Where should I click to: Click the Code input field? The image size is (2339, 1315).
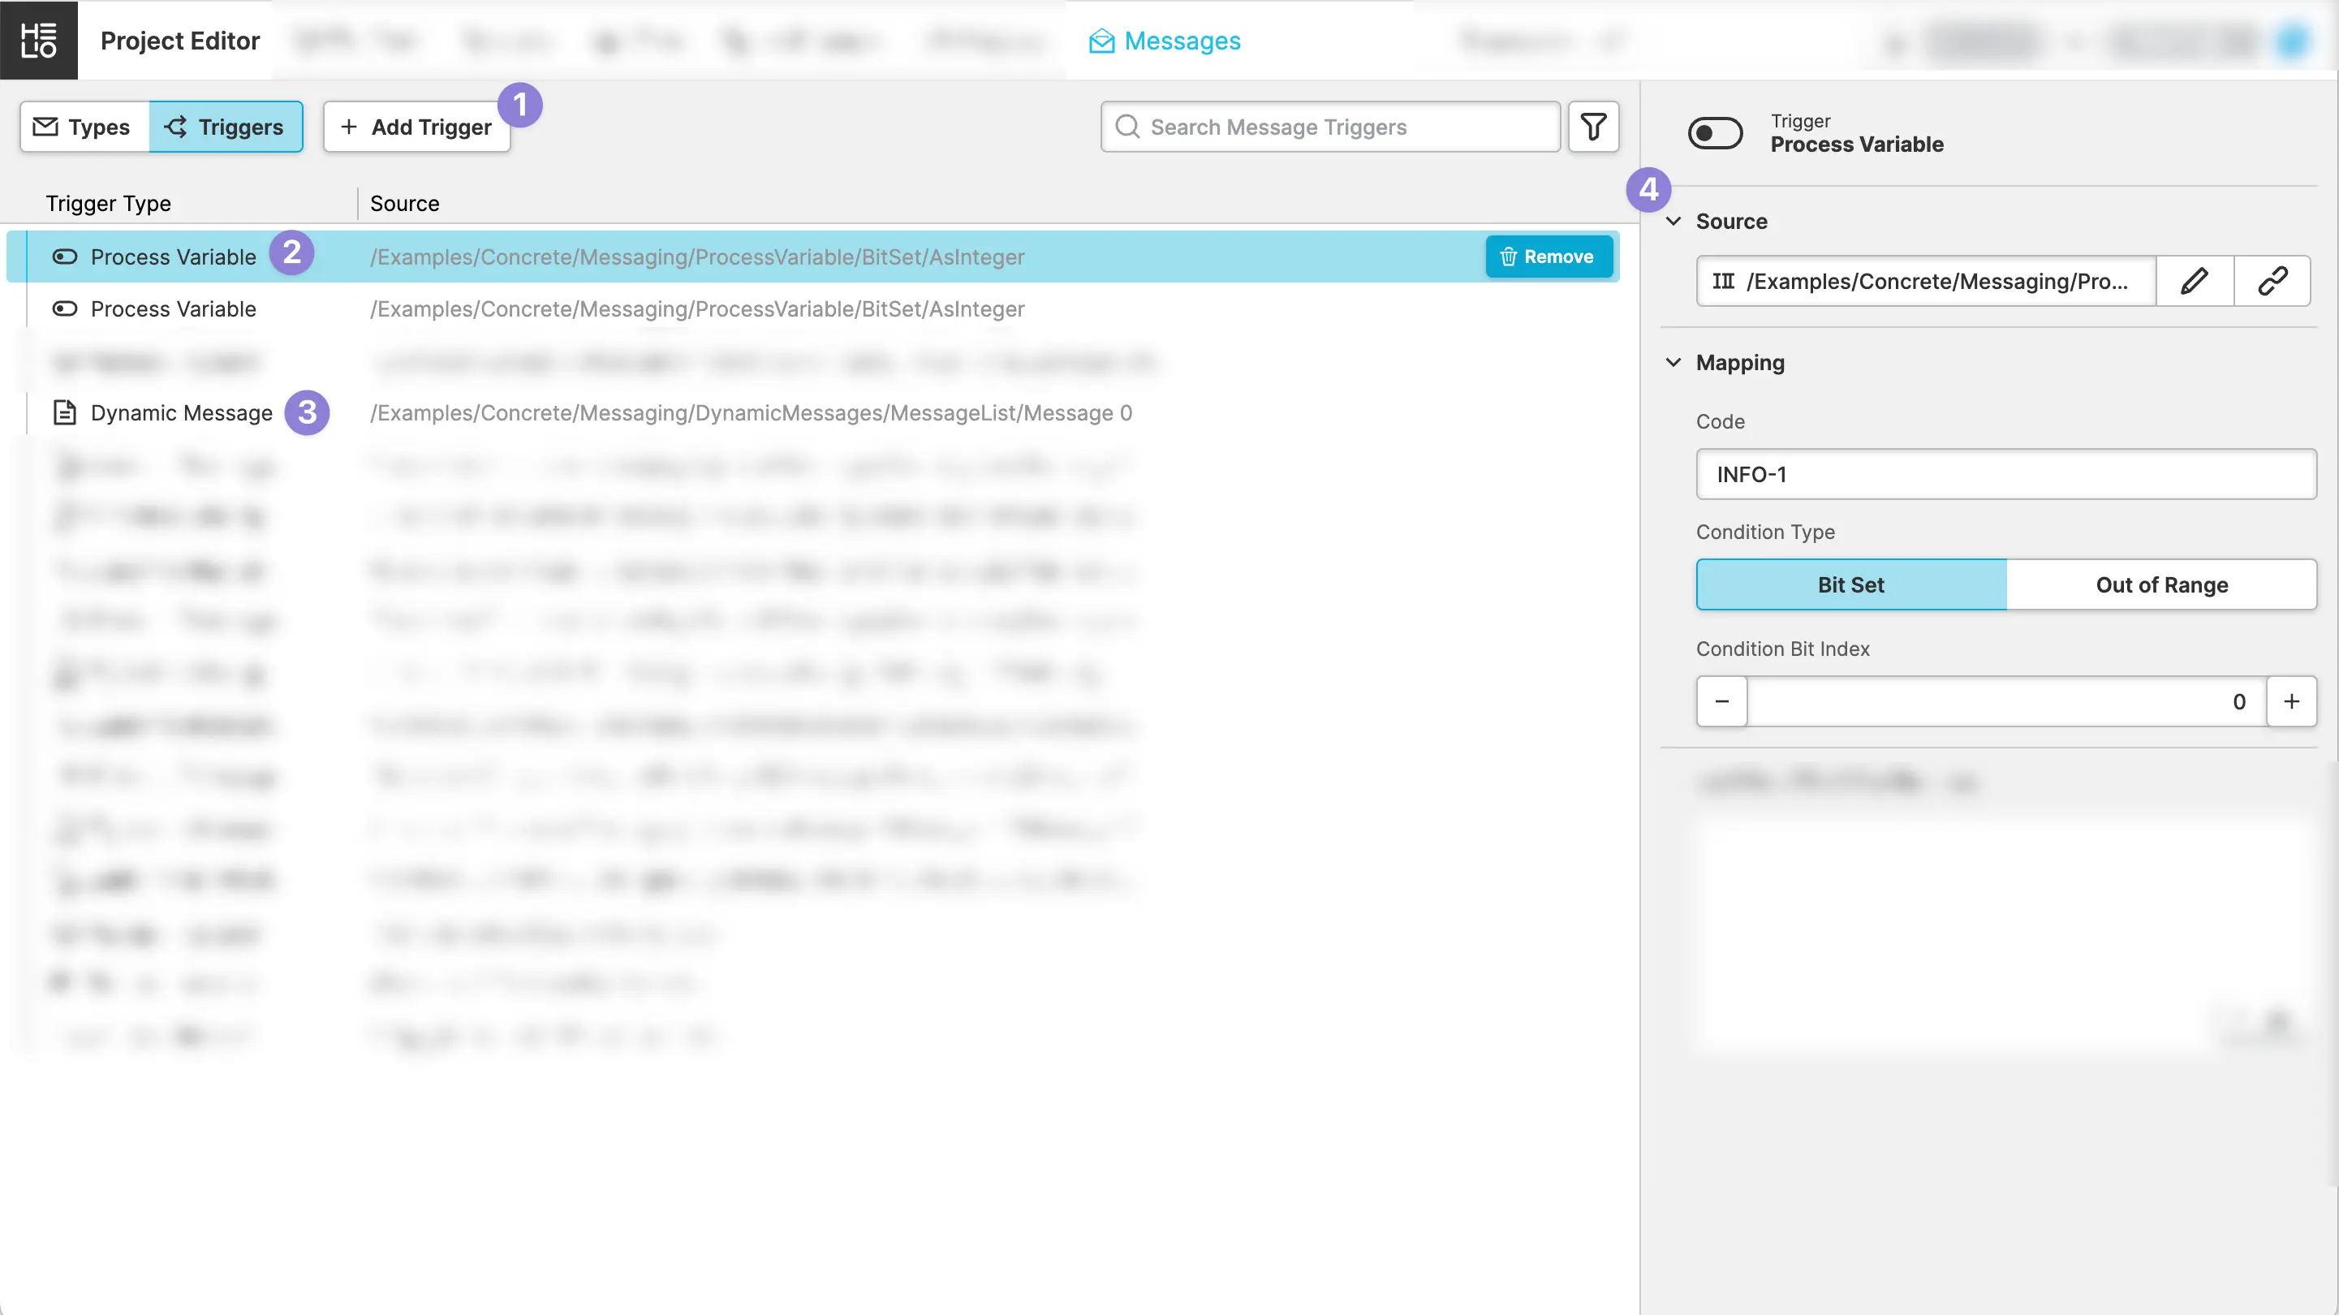pos(2005,474)
